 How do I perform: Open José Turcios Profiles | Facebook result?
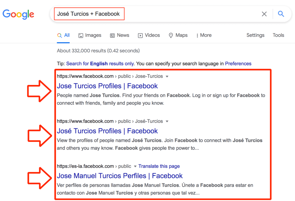coord(107,131)
